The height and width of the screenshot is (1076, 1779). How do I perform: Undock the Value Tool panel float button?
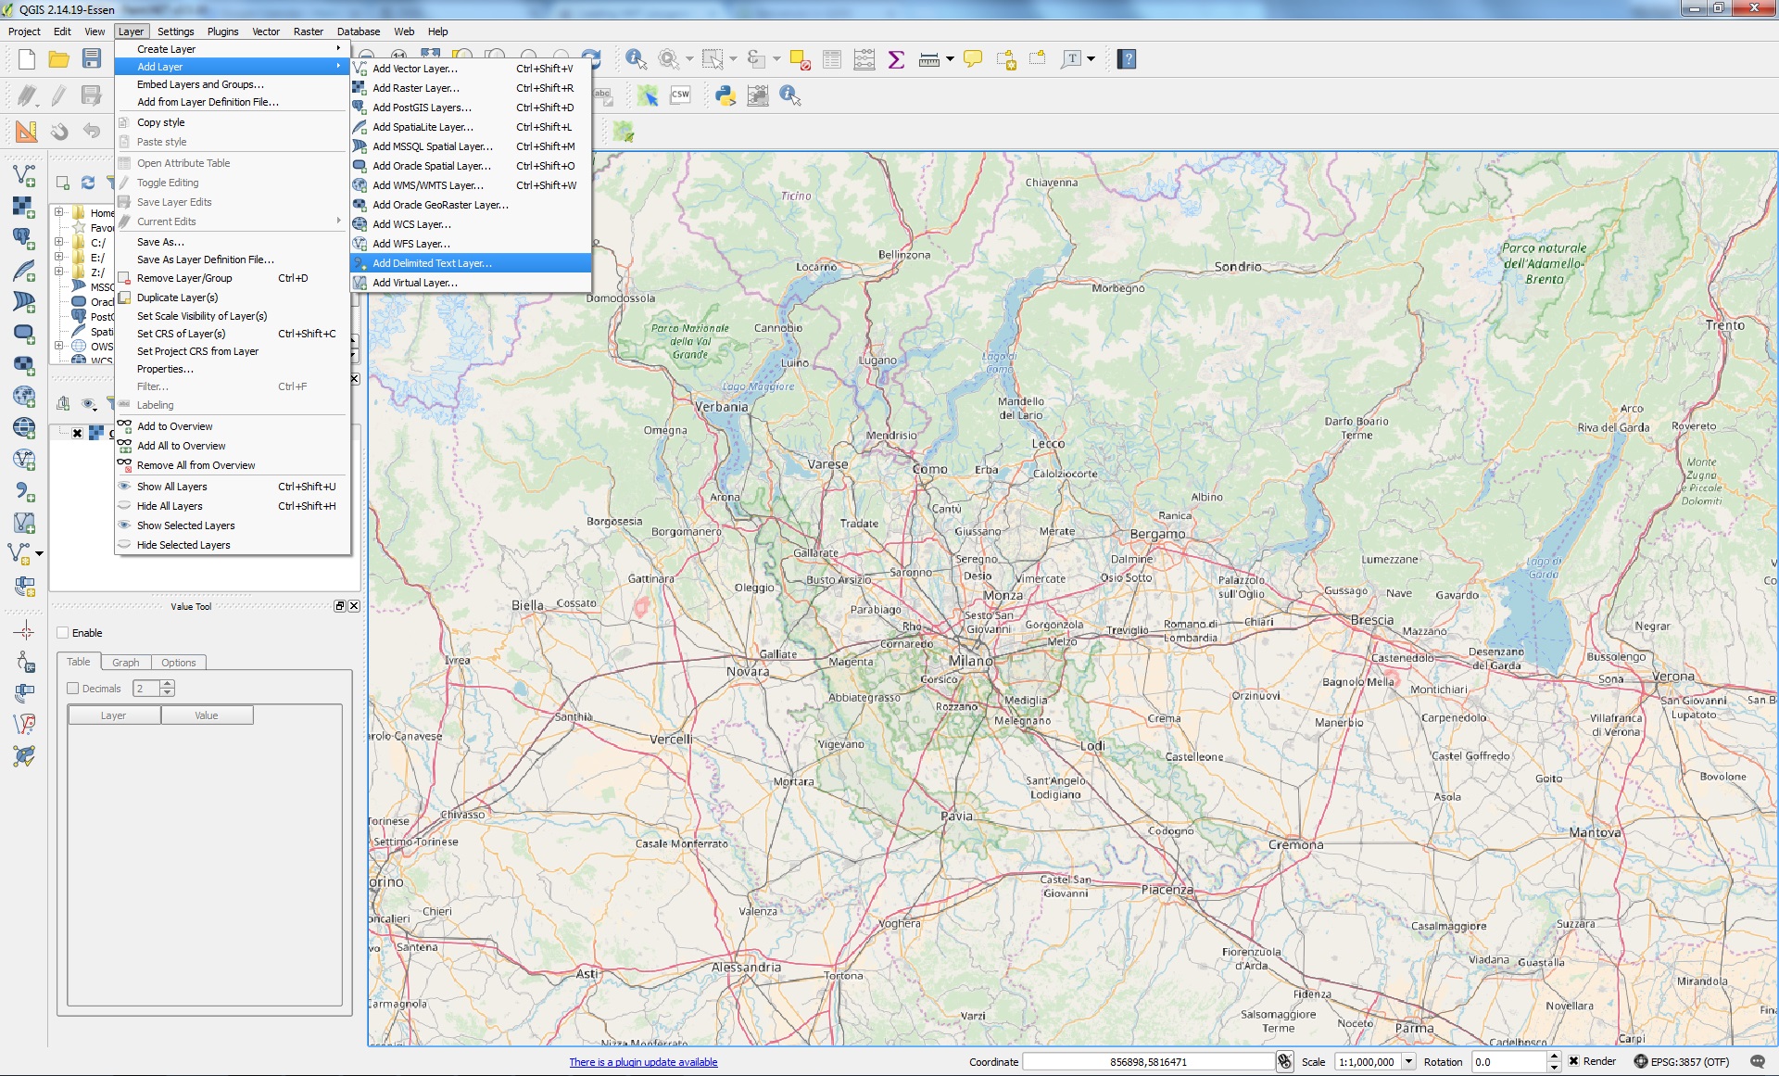tap(340, 606)
